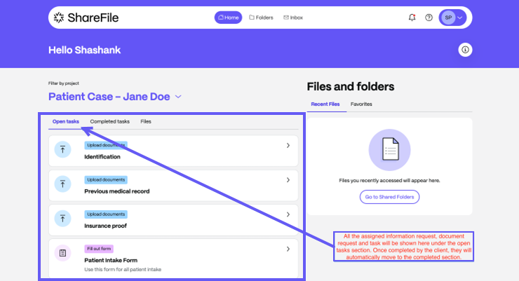Open Patient Intake Form via its chevron
The width and height of the screenshot is (519, 281).
coord(288,249)
